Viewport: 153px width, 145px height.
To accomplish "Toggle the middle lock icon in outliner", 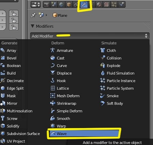I will point(14,20).
